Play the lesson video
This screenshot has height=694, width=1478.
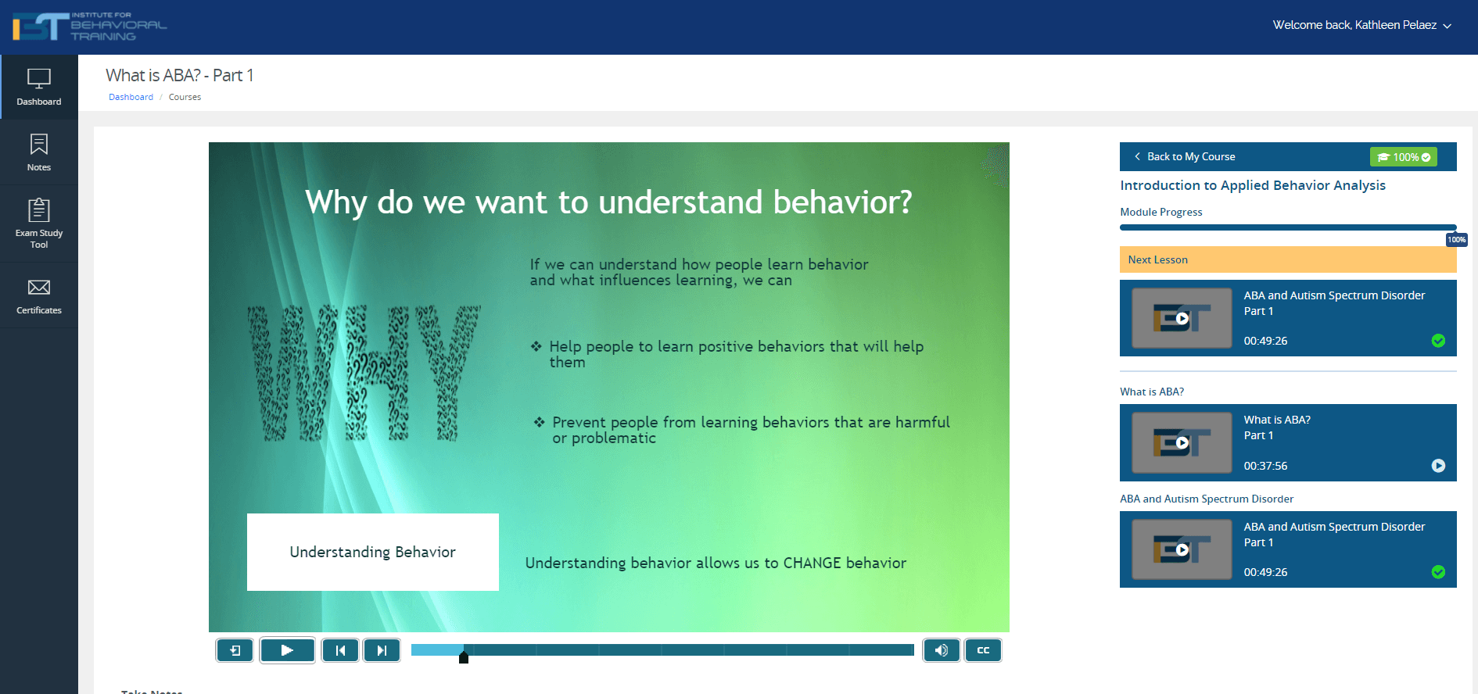tap(287, 650)
